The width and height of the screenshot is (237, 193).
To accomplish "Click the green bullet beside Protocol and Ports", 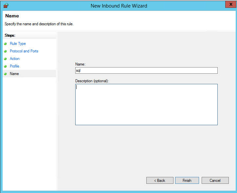I will tap(5, 51).
